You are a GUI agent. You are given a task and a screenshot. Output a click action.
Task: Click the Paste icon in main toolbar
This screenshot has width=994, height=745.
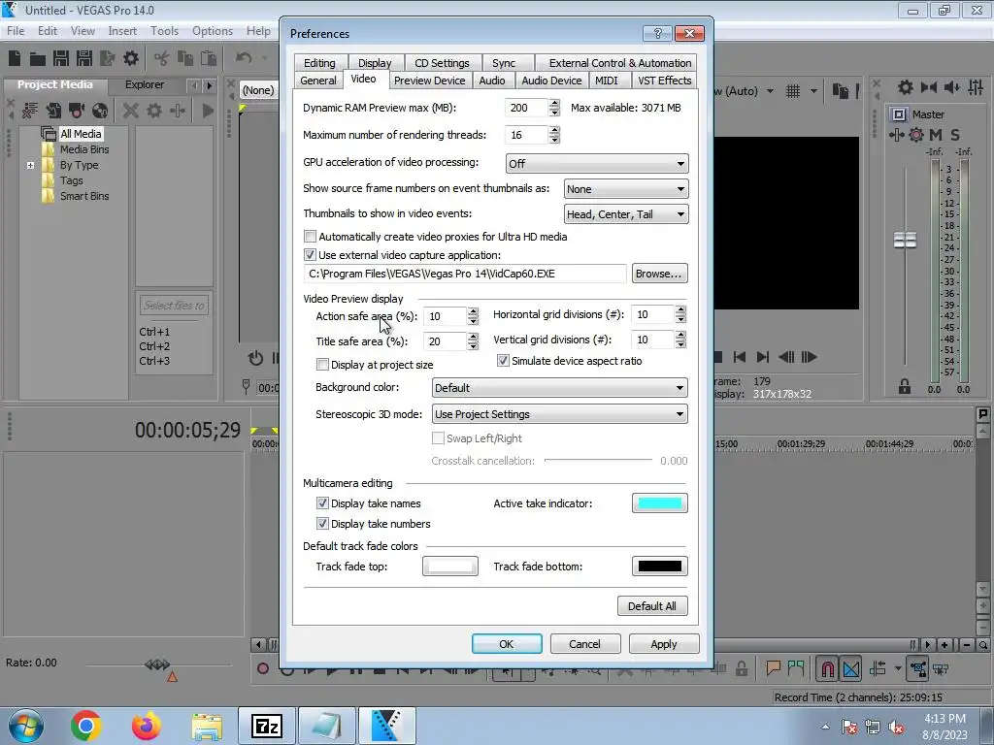click(x=208, y=58)
